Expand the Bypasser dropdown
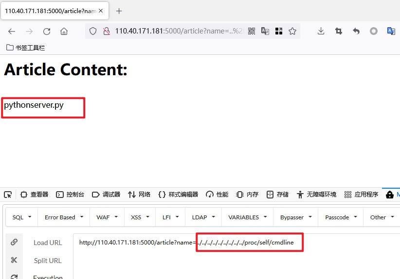This screenshot has width=400, height=279. [x=296, y=217]
